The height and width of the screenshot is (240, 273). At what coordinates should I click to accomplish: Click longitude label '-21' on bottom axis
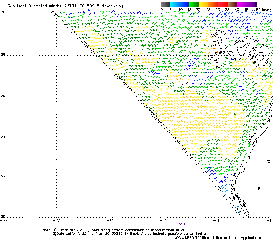click(x=163, y=220)
